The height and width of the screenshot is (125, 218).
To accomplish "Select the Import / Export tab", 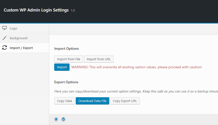I will [x=24, y=48].
